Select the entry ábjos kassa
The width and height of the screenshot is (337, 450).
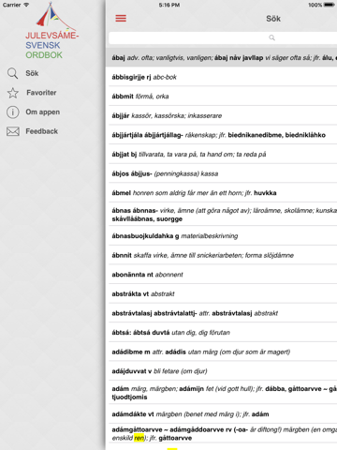point(222,173)
